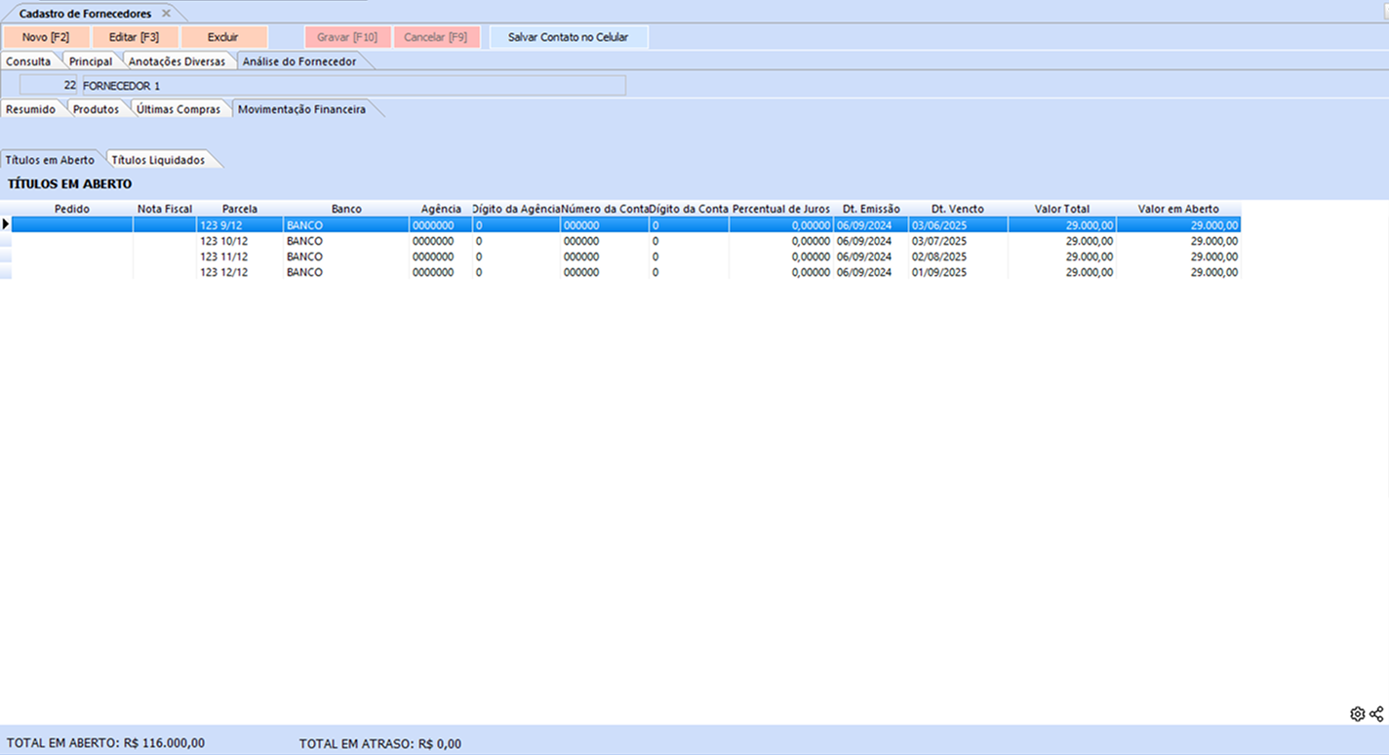The height and width of the screenshot is (755, 1389).
Task: Click the Dígito da Conta column header
Action: coord(689,209)
